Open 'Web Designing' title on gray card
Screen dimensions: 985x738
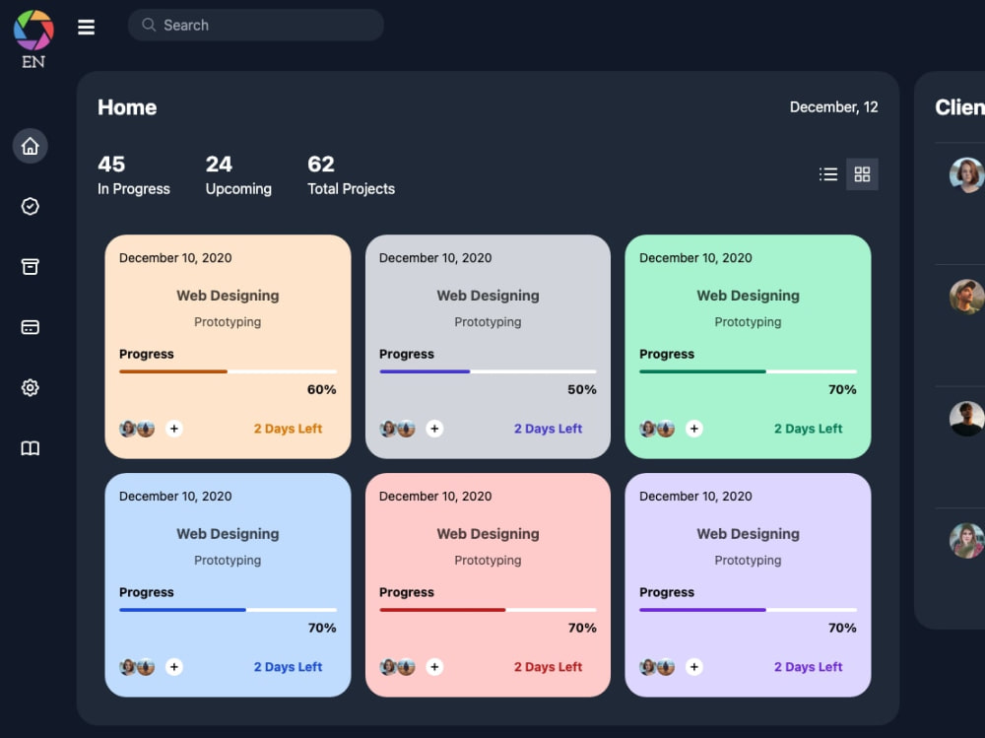[489, 296]
